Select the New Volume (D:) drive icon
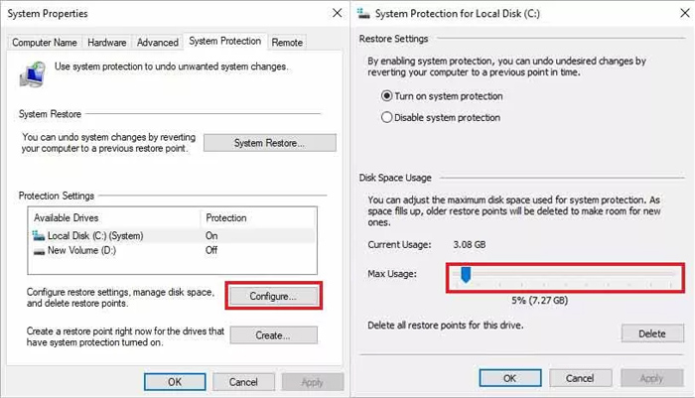 tap(40, 250)
